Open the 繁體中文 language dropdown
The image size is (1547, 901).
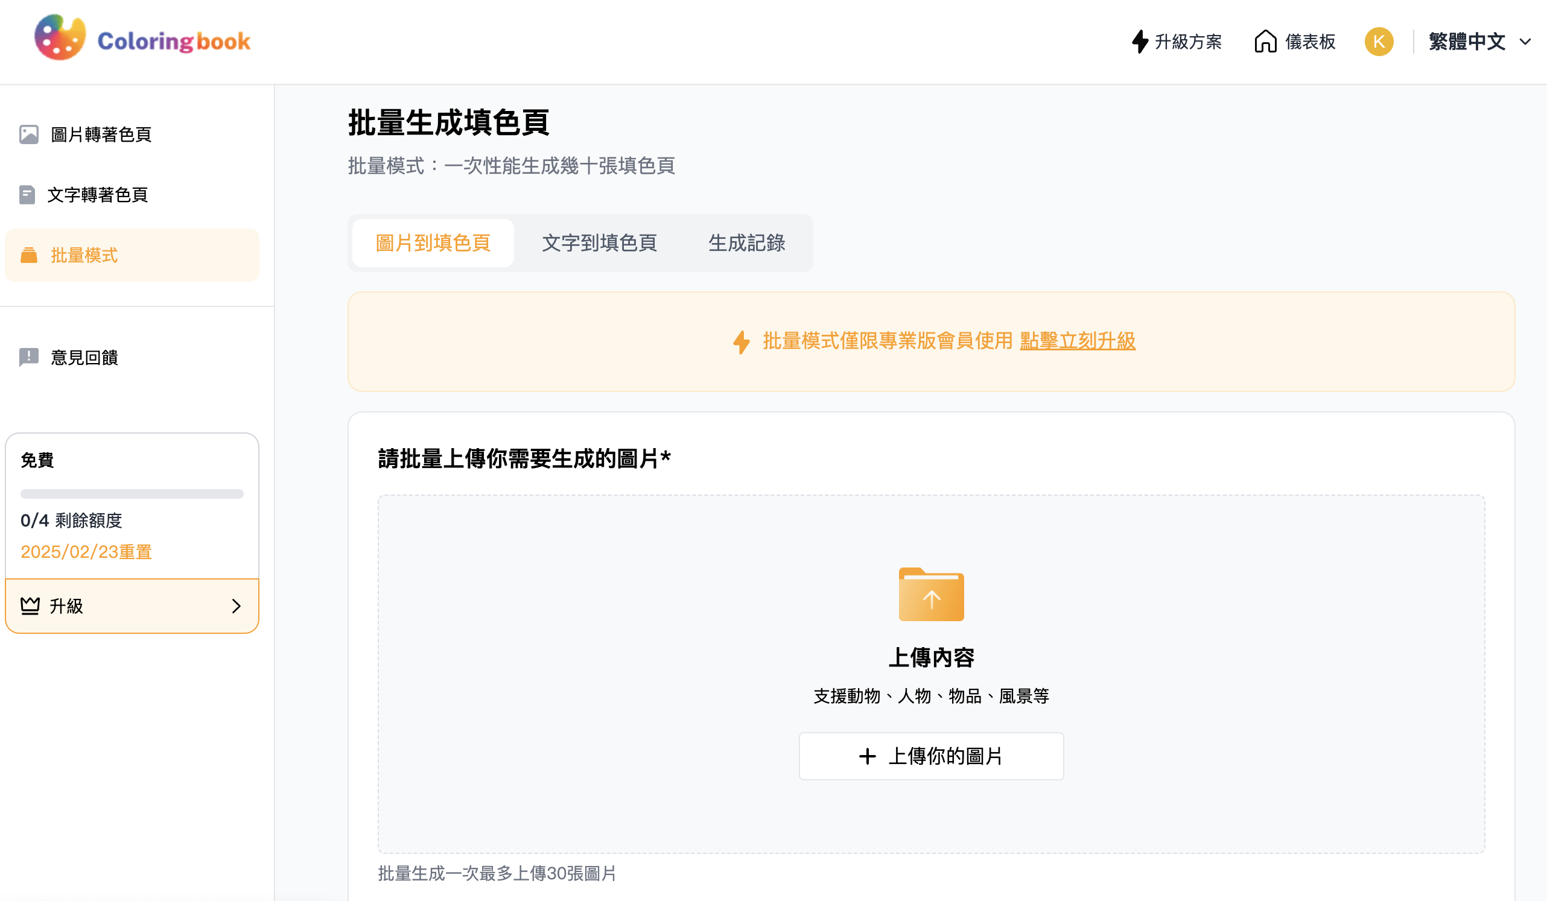click(x=1466, y=42)
